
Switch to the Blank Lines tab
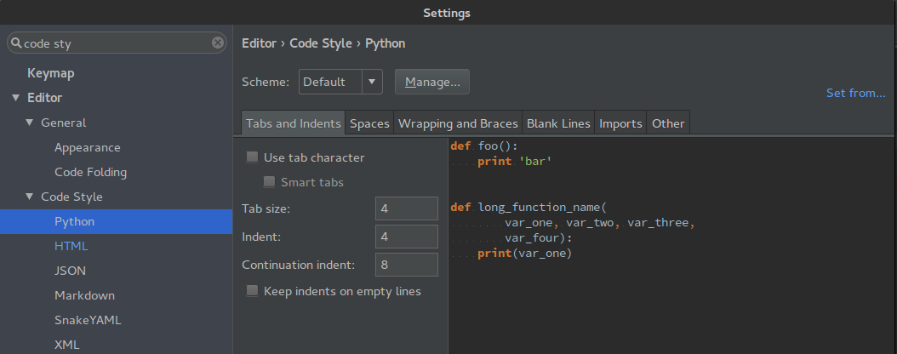[x=558, y=123]
